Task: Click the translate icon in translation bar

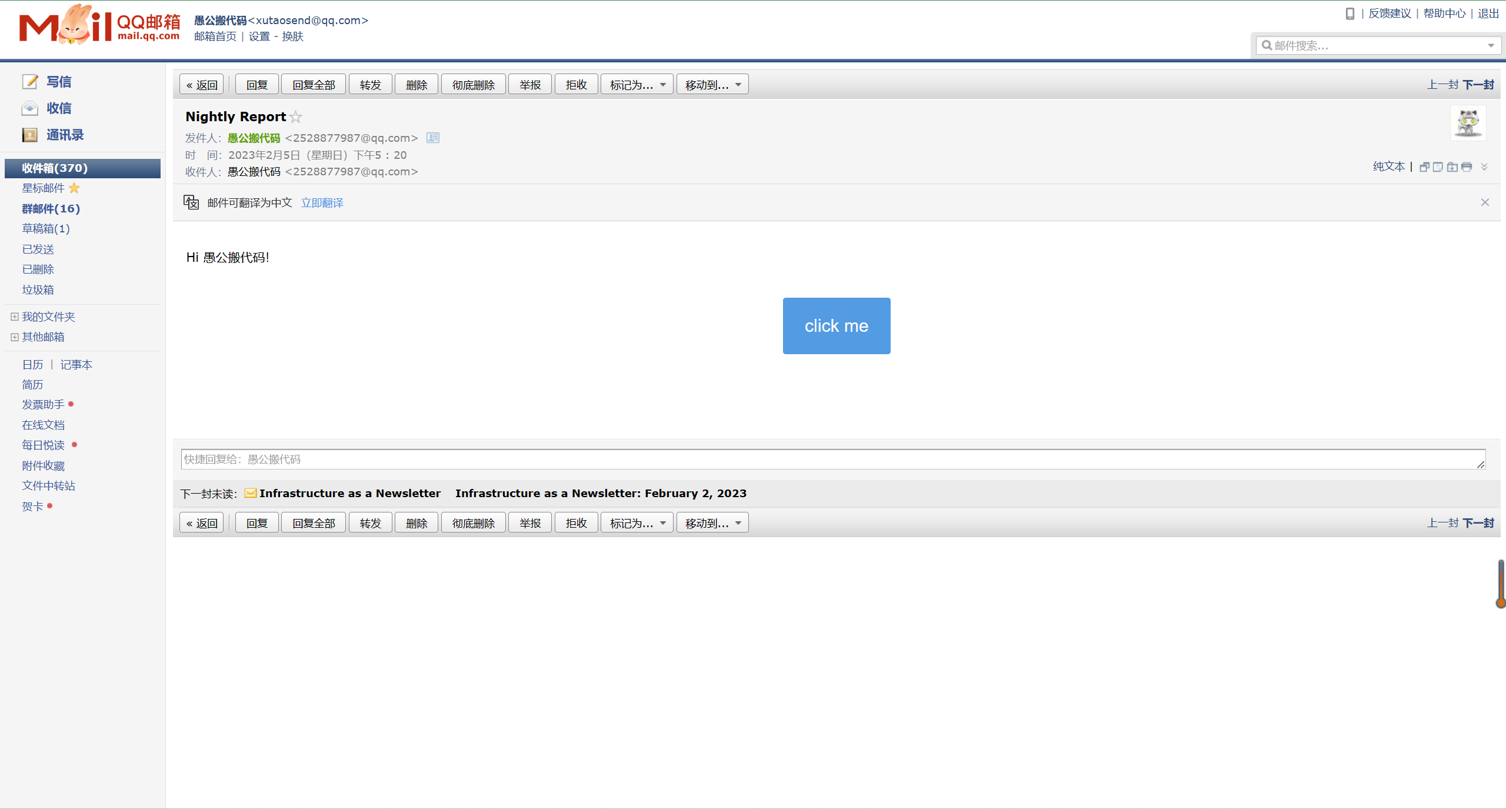Action: pyautogui.click(x=191, y=202)
